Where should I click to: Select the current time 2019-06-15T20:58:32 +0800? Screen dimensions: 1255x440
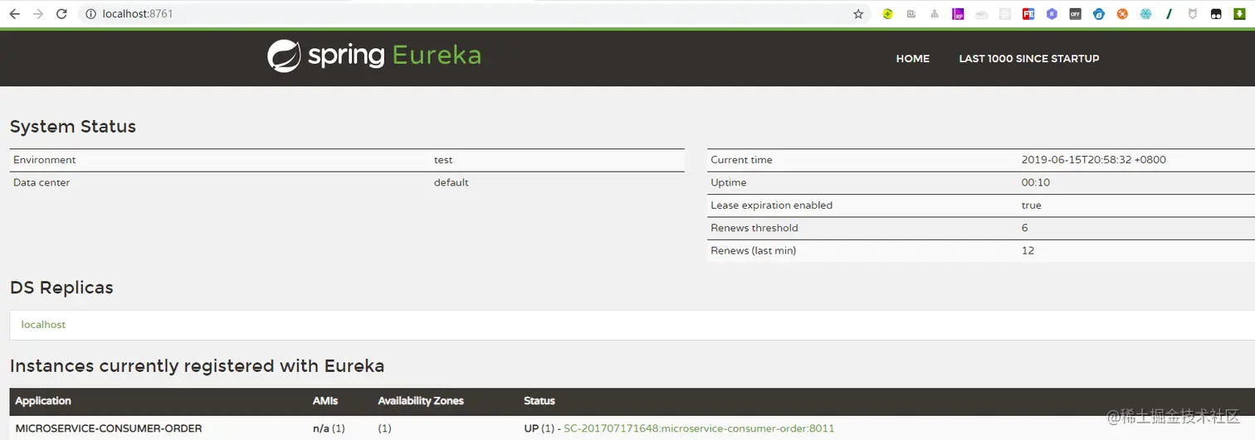click(1094, 160)
